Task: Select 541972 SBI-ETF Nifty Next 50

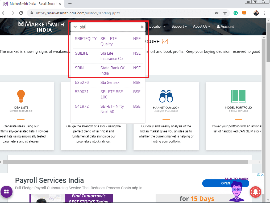Action: tap(108, 109)
